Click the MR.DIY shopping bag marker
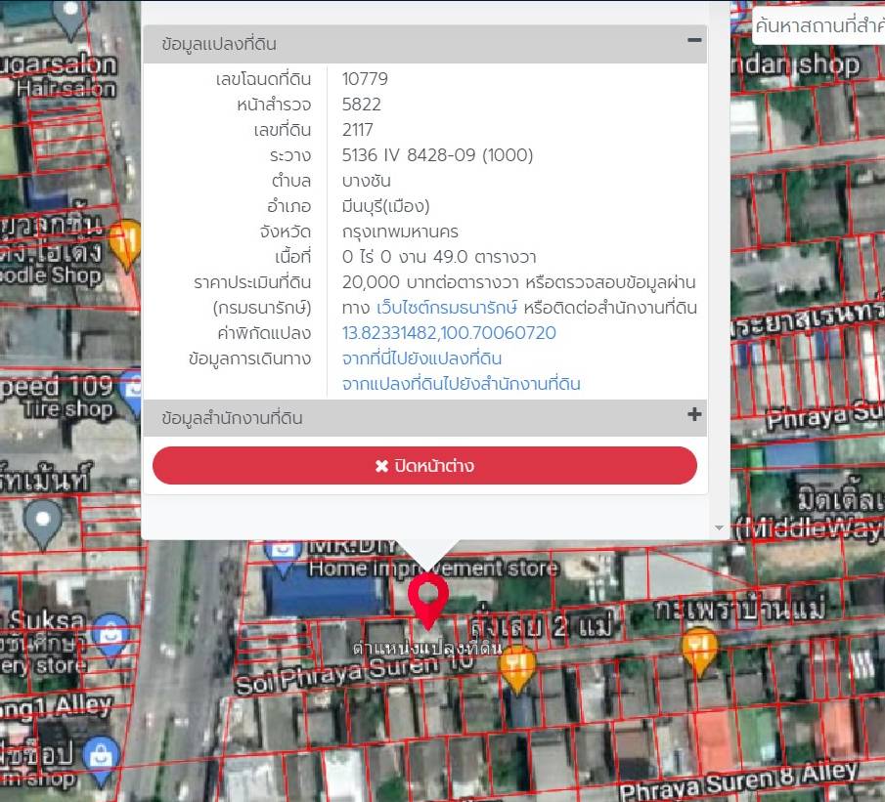The image size is (885, 802). point(283,555)
